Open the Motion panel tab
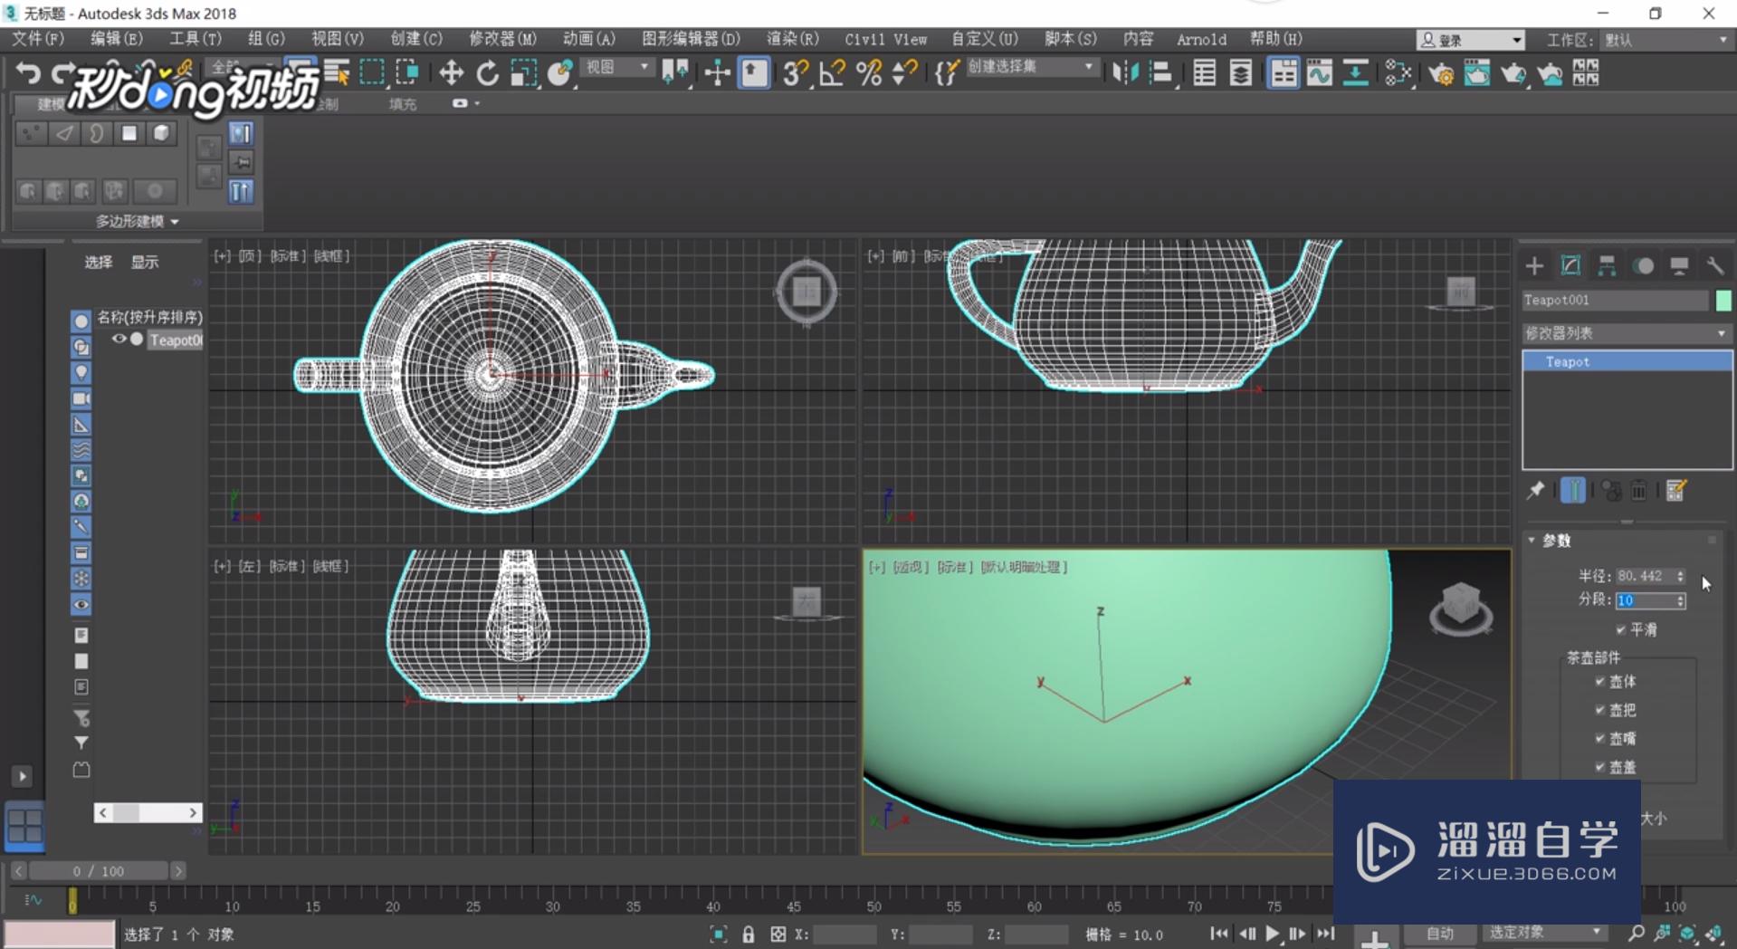1737x949 pixels. pos(1644,265)
